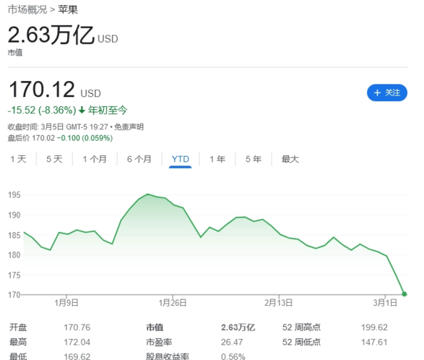Image resolution: width=424 pixels, height=360 pixels.
Task: Click the 市盈率 value 26.47
Action: 232,342
